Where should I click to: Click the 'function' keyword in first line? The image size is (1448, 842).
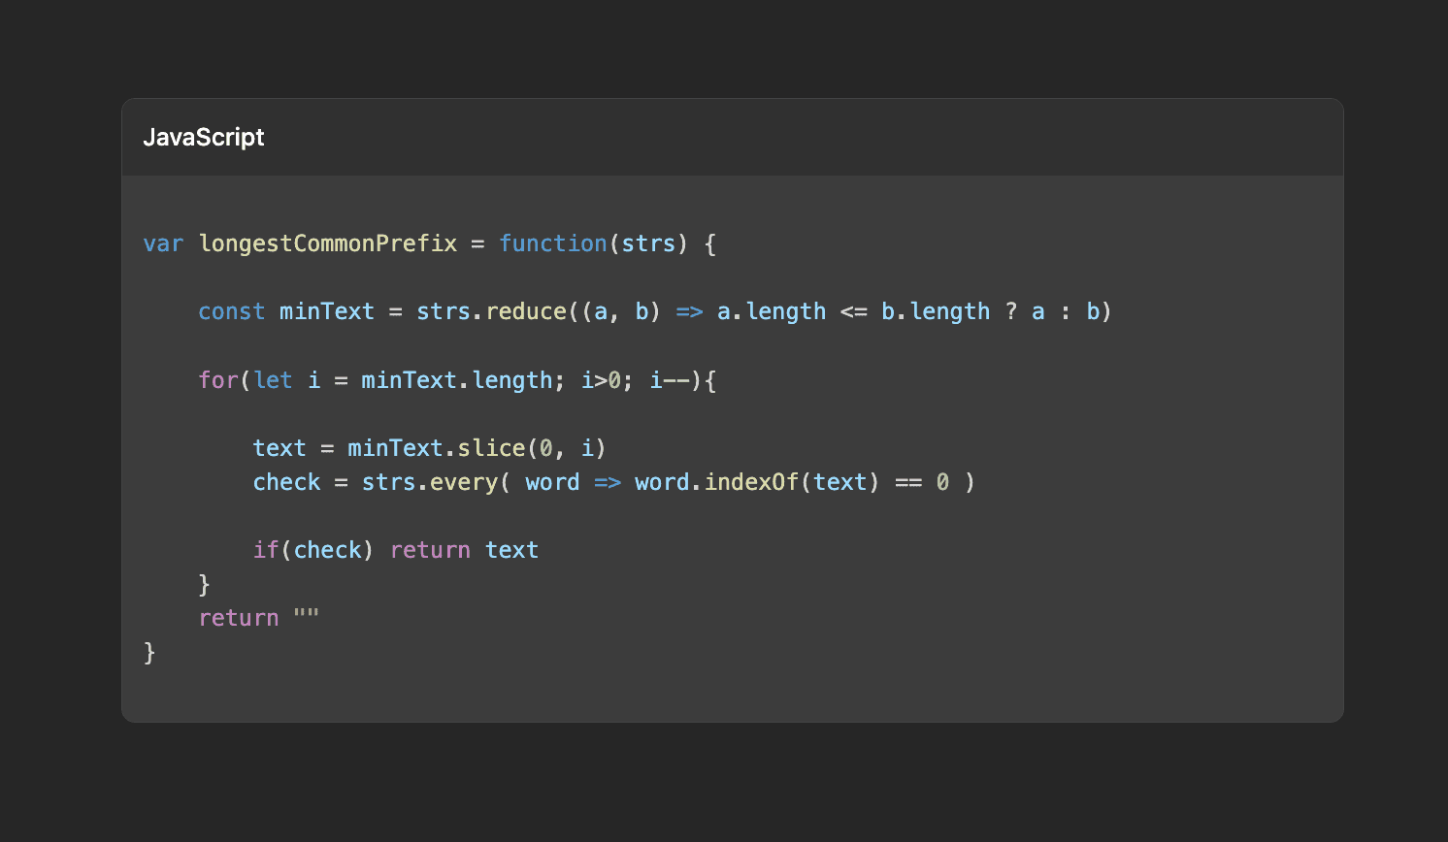pyautogui.click(x=553, y=243)
